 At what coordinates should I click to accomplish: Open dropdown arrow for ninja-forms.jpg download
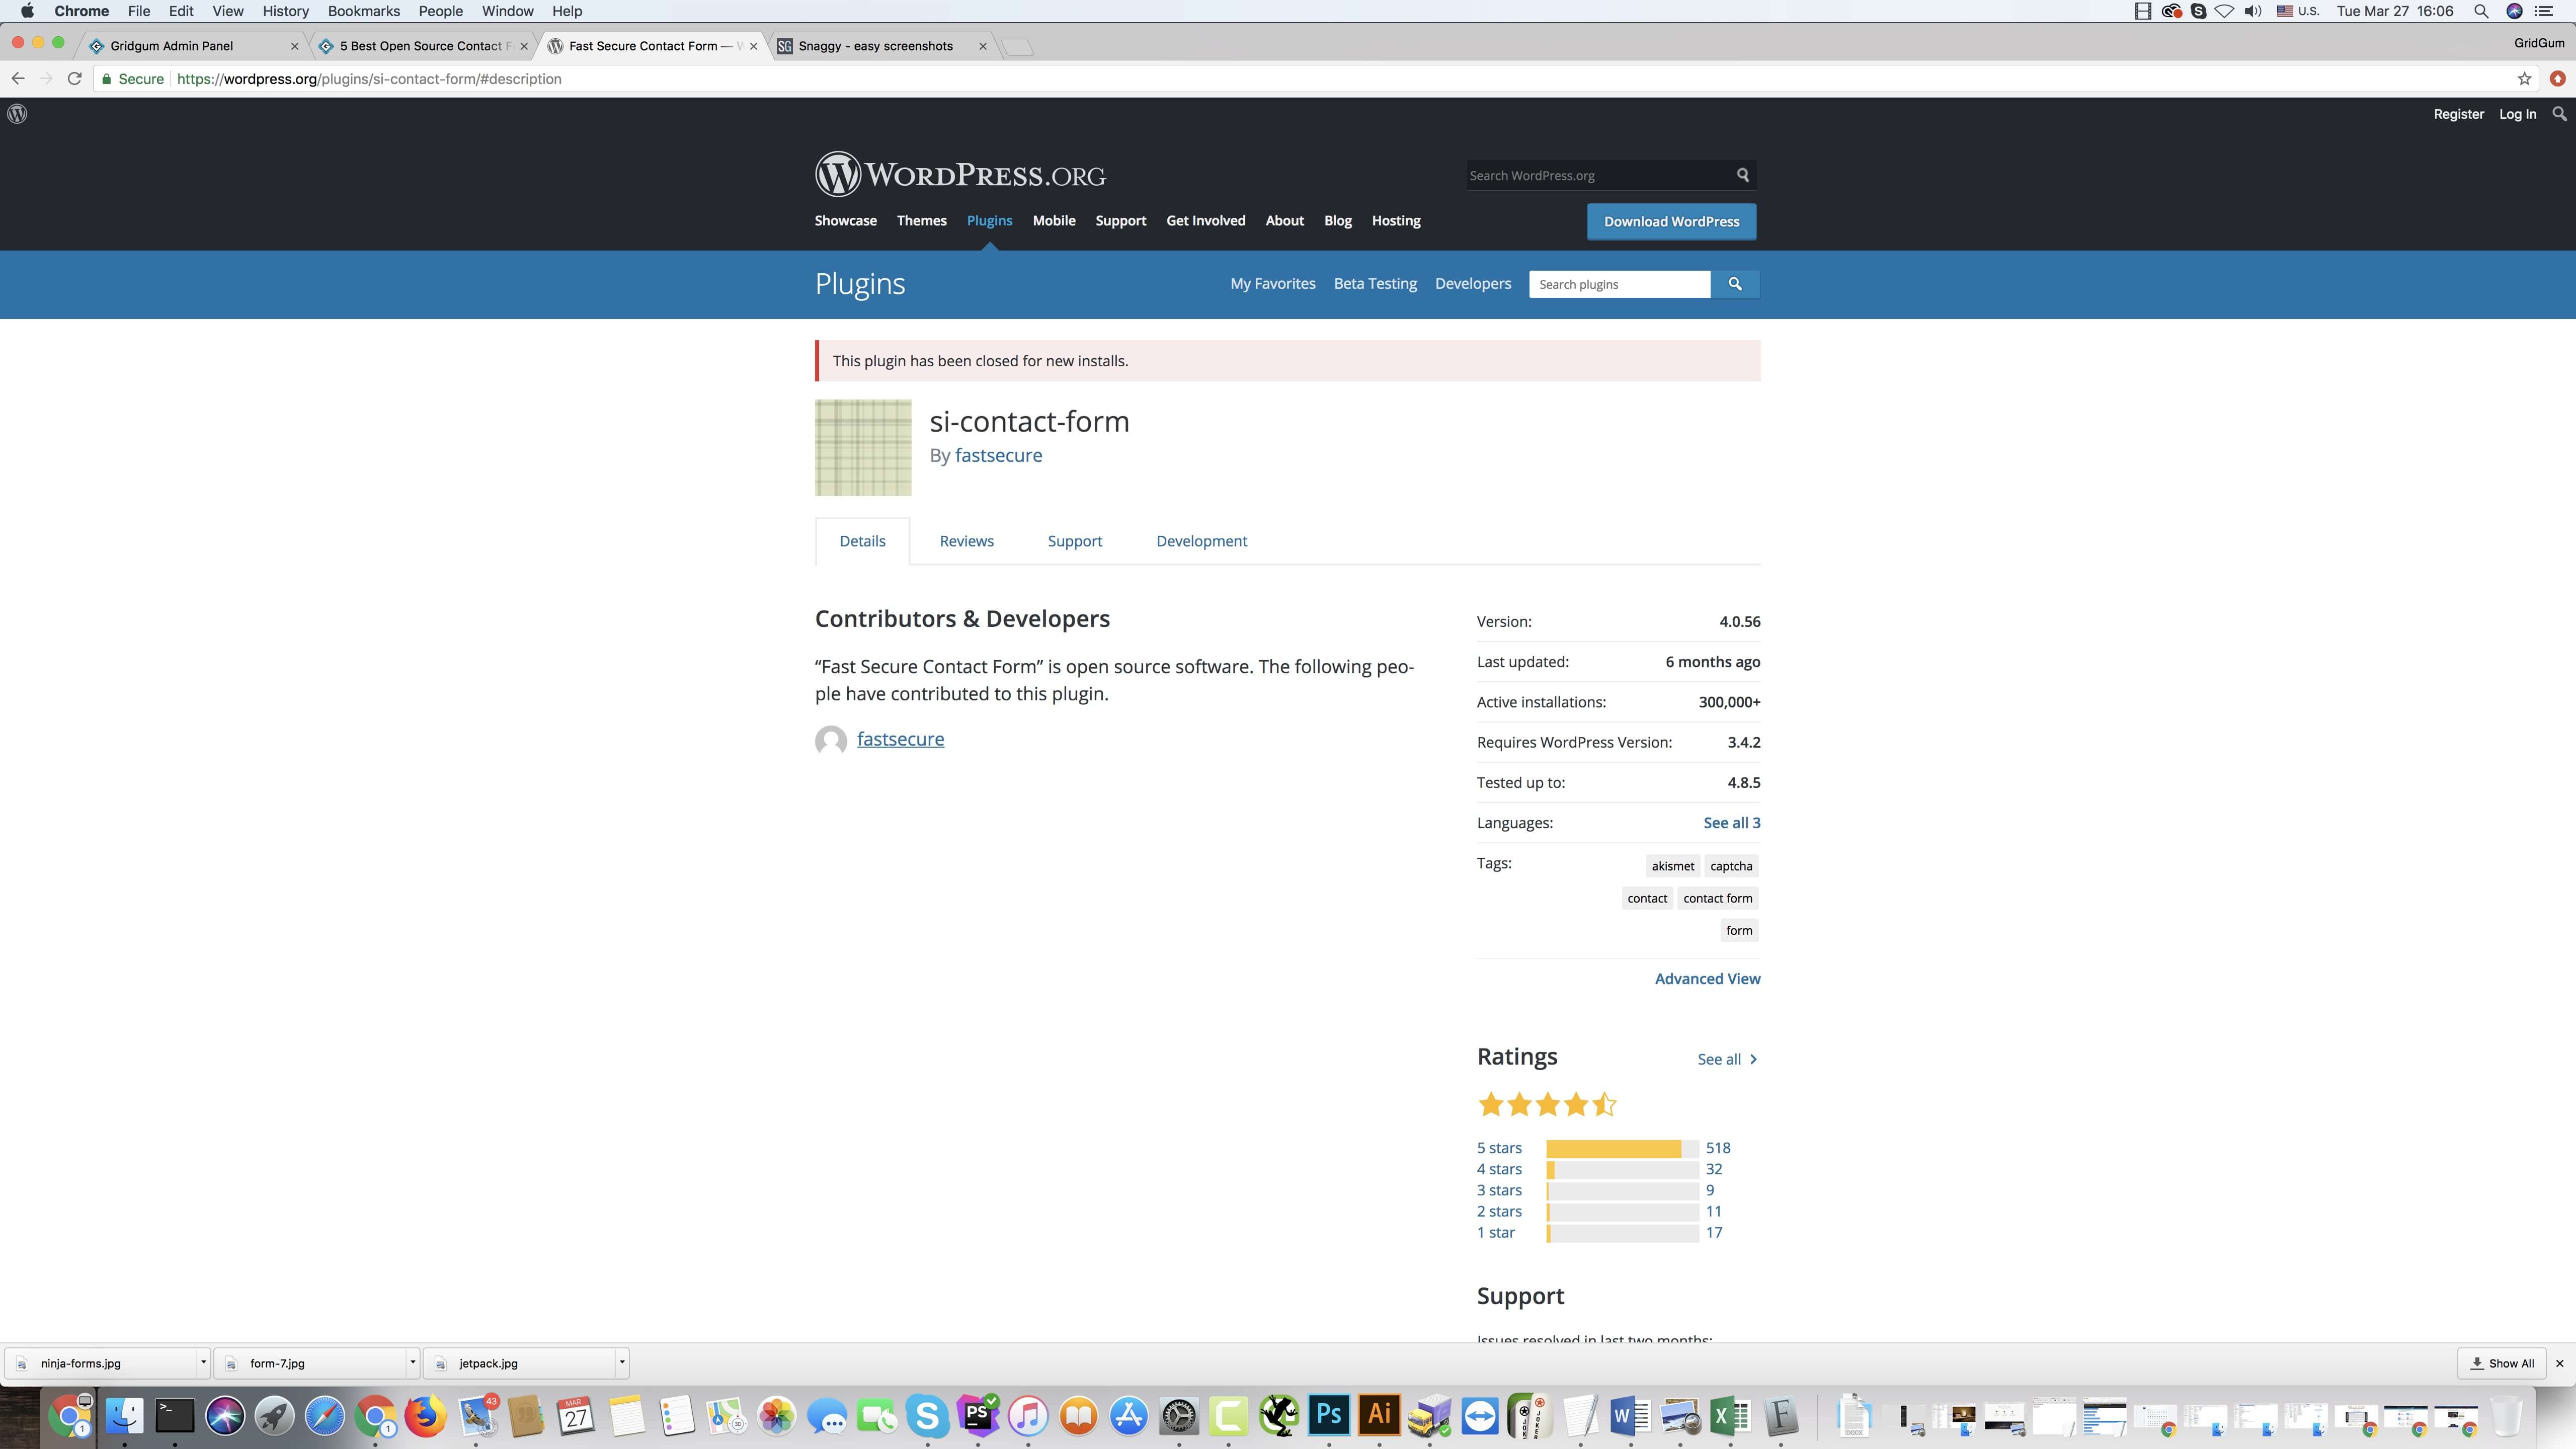pyautogui.click(x=203, y=1363)
